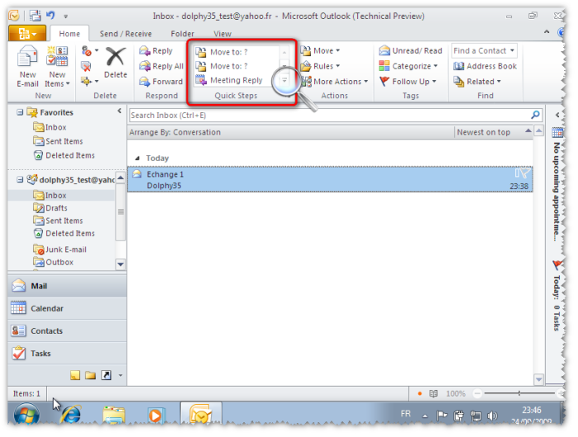The image size is (578, 437).
Task: Click the search magnifier in Search Inbox
Action: 535,116
